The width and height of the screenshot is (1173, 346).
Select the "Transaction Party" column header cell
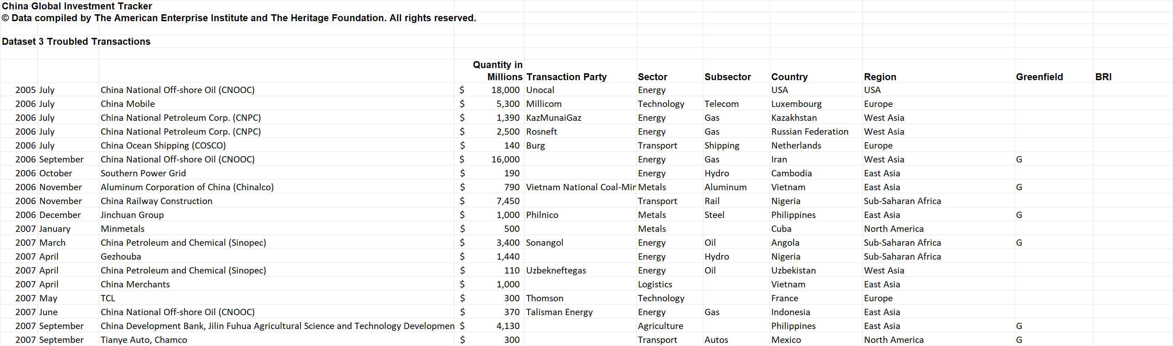(x=566, y=76)
